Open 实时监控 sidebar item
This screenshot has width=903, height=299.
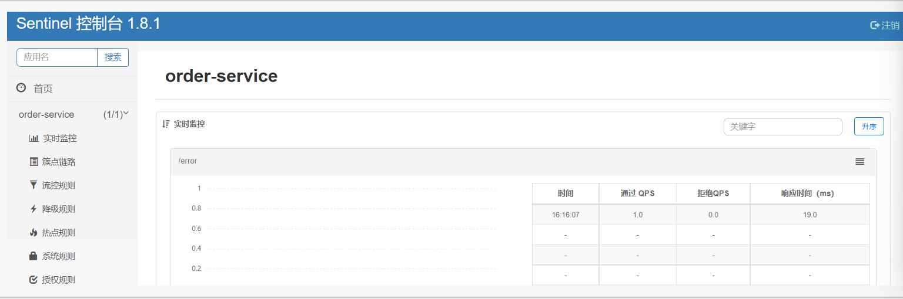click(60, 138)
